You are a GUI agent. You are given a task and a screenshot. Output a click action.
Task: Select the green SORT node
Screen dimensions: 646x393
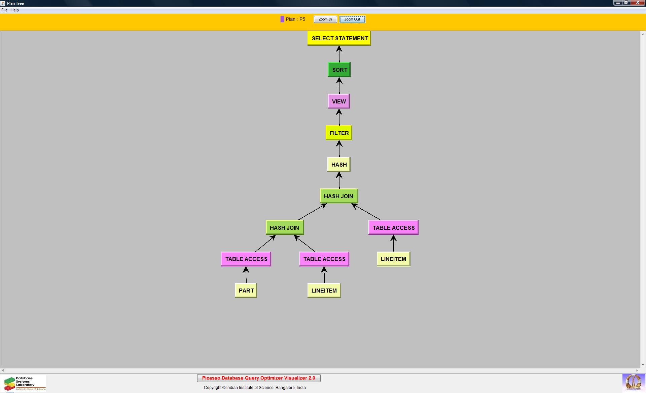pyautogui.click(x=339, y=70)
